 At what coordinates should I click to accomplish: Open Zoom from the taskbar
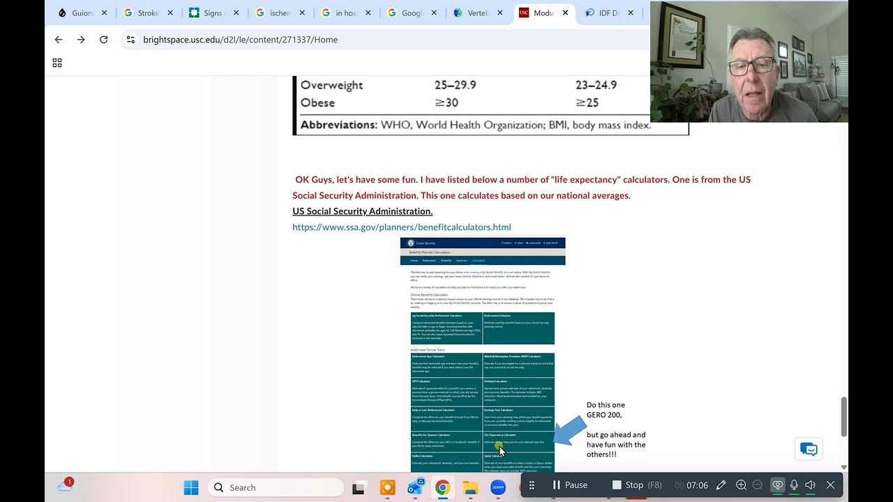click(498, 488)
